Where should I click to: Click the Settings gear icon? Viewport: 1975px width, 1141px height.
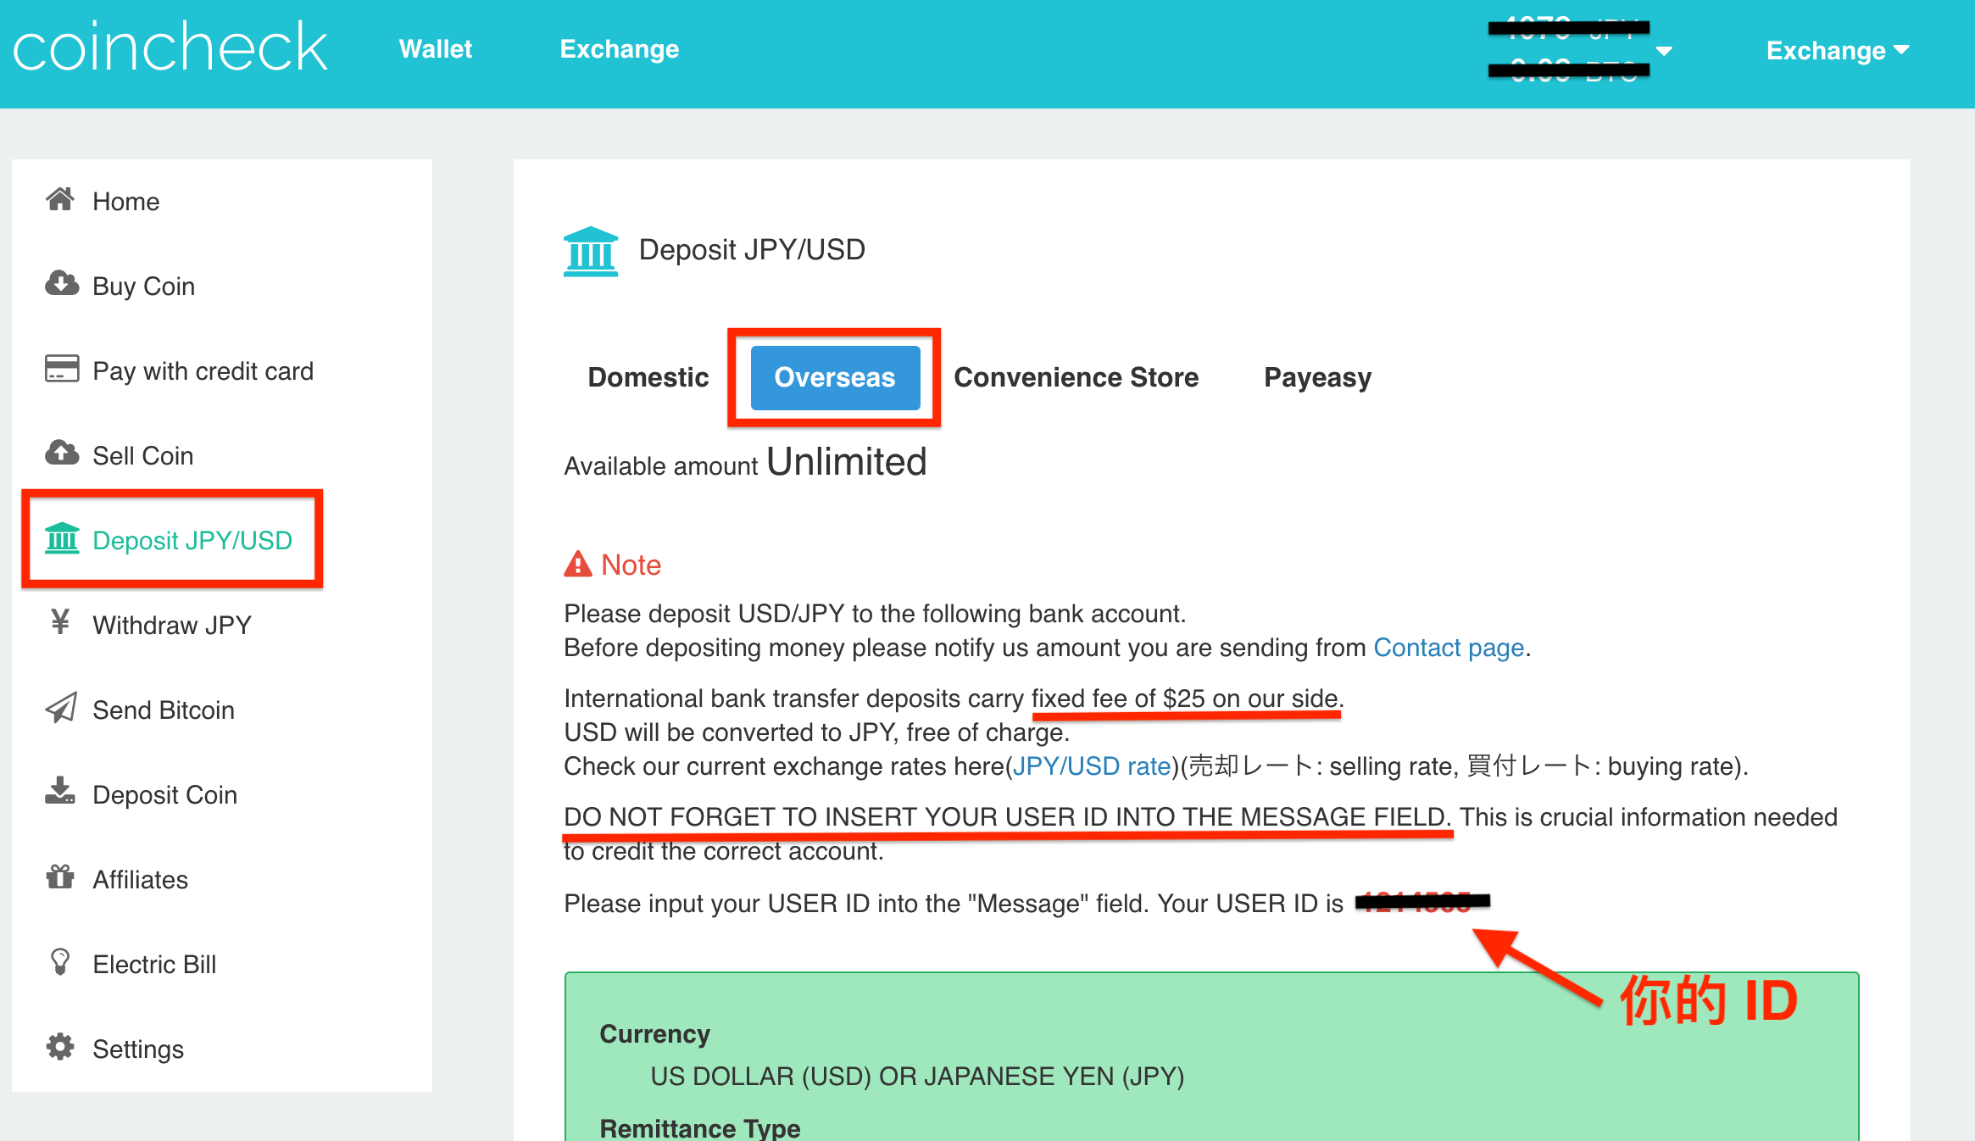tap(60, 1047)
